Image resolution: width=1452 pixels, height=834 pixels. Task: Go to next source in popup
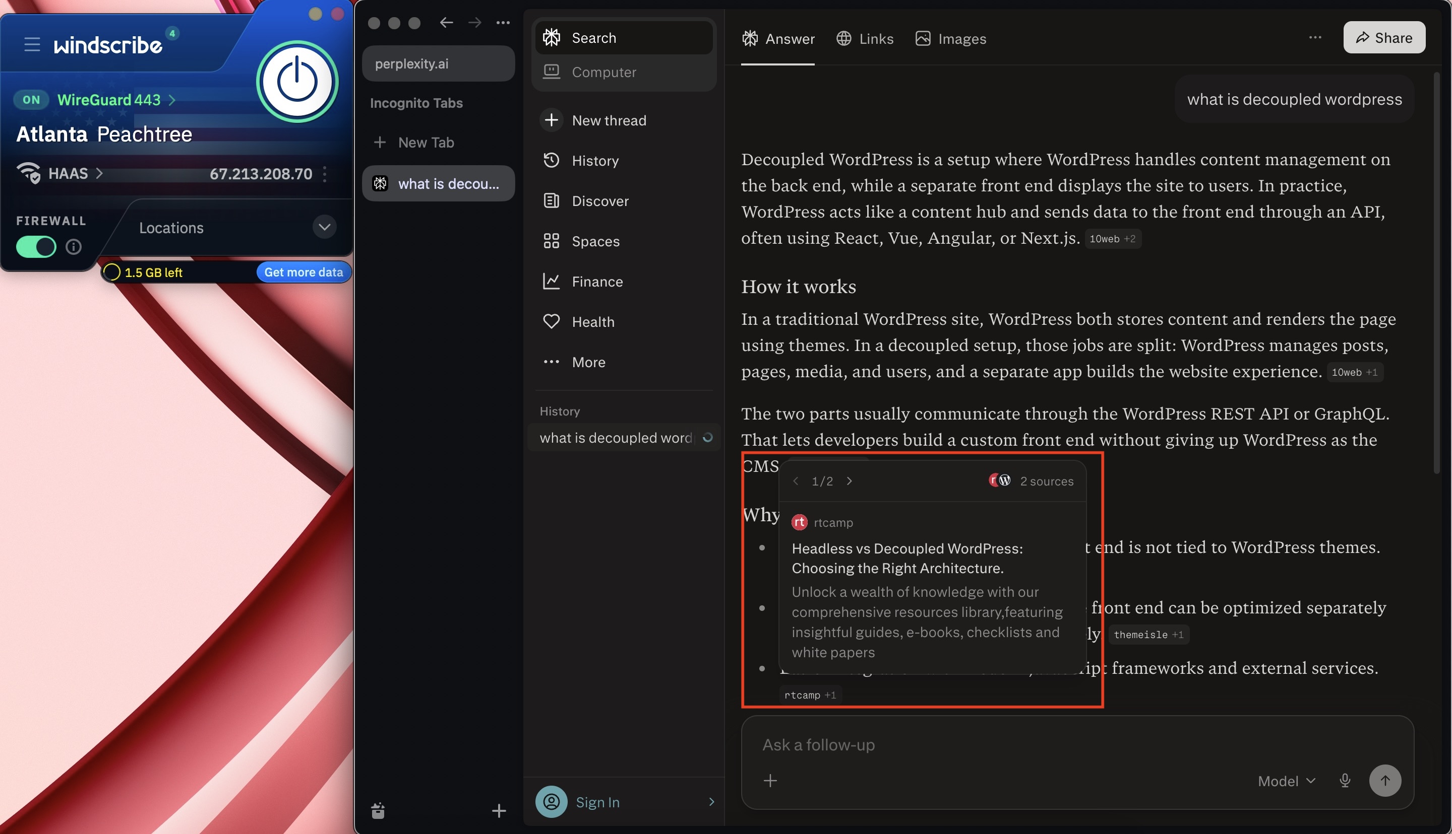[x=850, y=481]
